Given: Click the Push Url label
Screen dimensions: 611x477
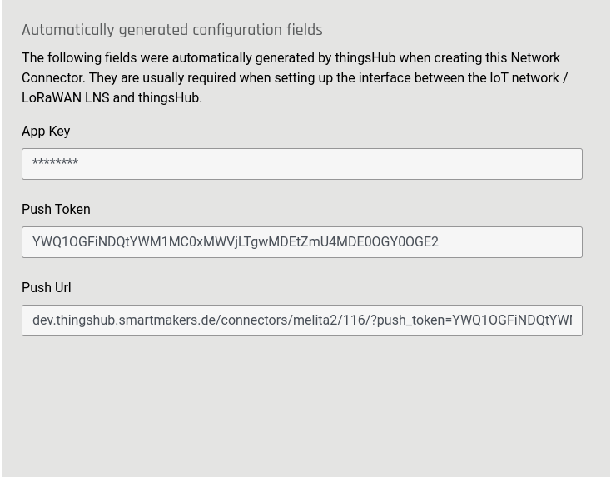Looking at the screenshot, I should 47,288.
